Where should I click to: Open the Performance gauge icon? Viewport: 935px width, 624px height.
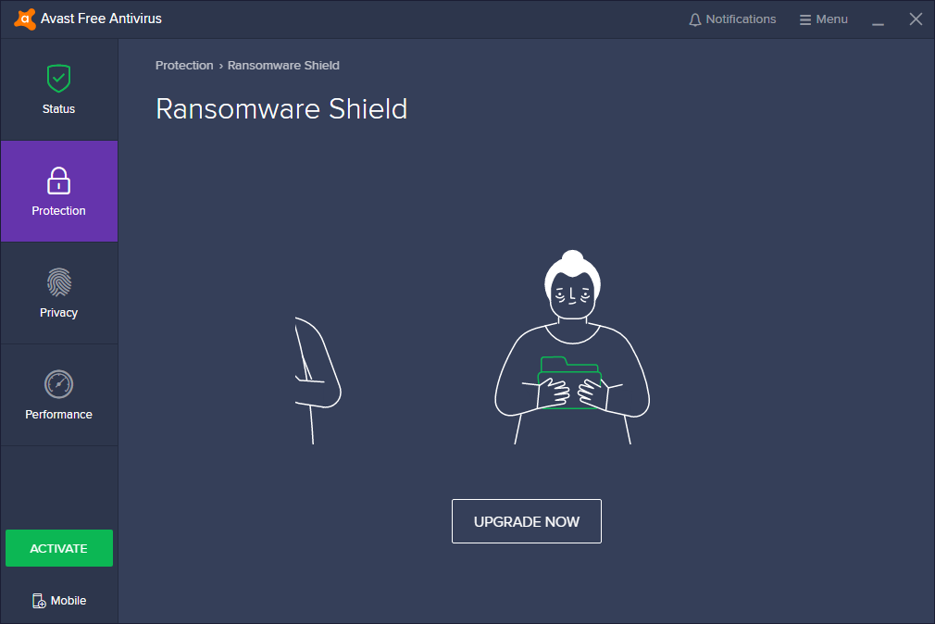pos(58,384)
